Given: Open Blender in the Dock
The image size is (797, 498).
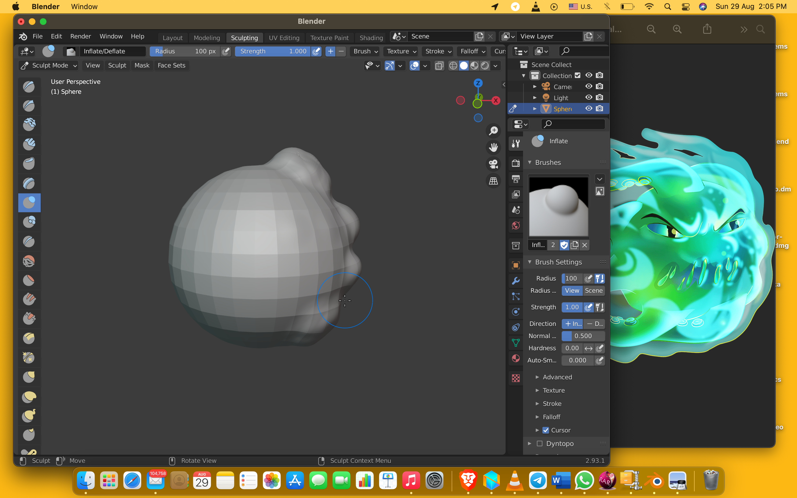Looking at the screenshot, I should click(654, 480).
